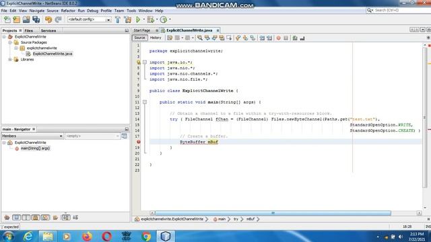Screen dimensions: 431x242
Task: Click the History view button
Action: click(x=156, y=38)
